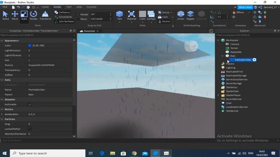The image size is (280, 157).
Task: Open File Explorer from taskbar
Action: [112, 153]
